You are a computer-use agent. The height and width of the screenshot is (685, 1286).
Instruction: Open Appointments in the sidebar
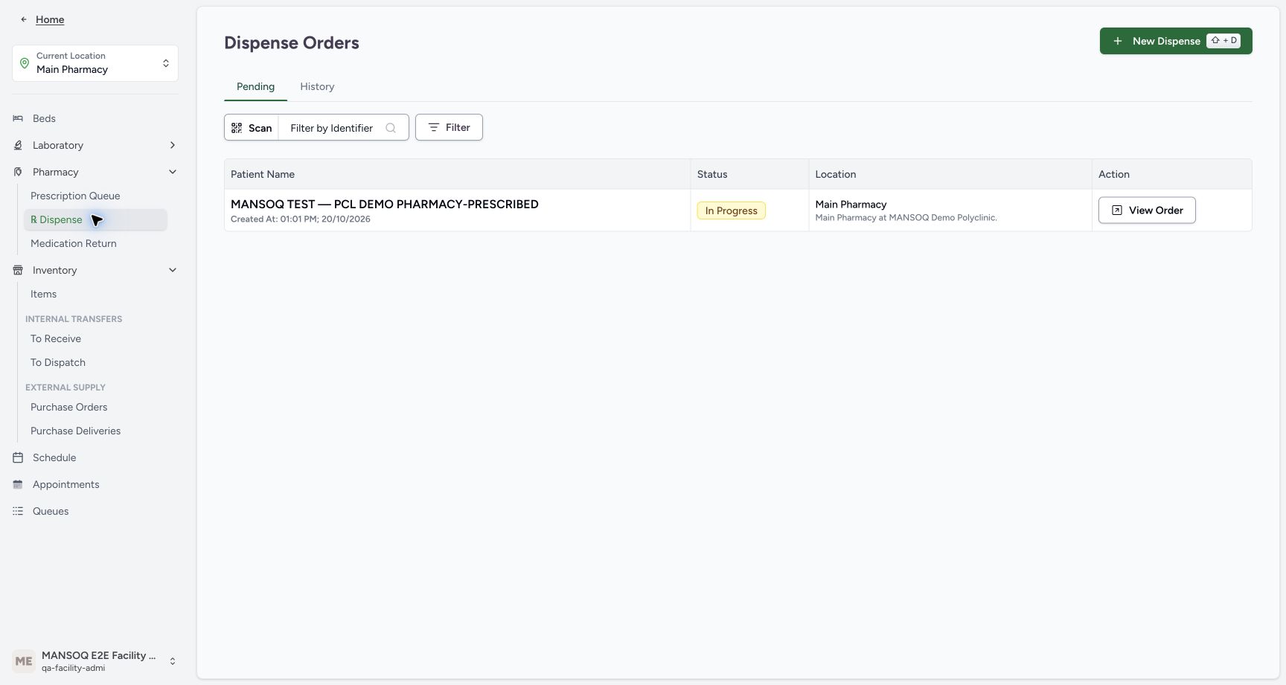(65, 484)
